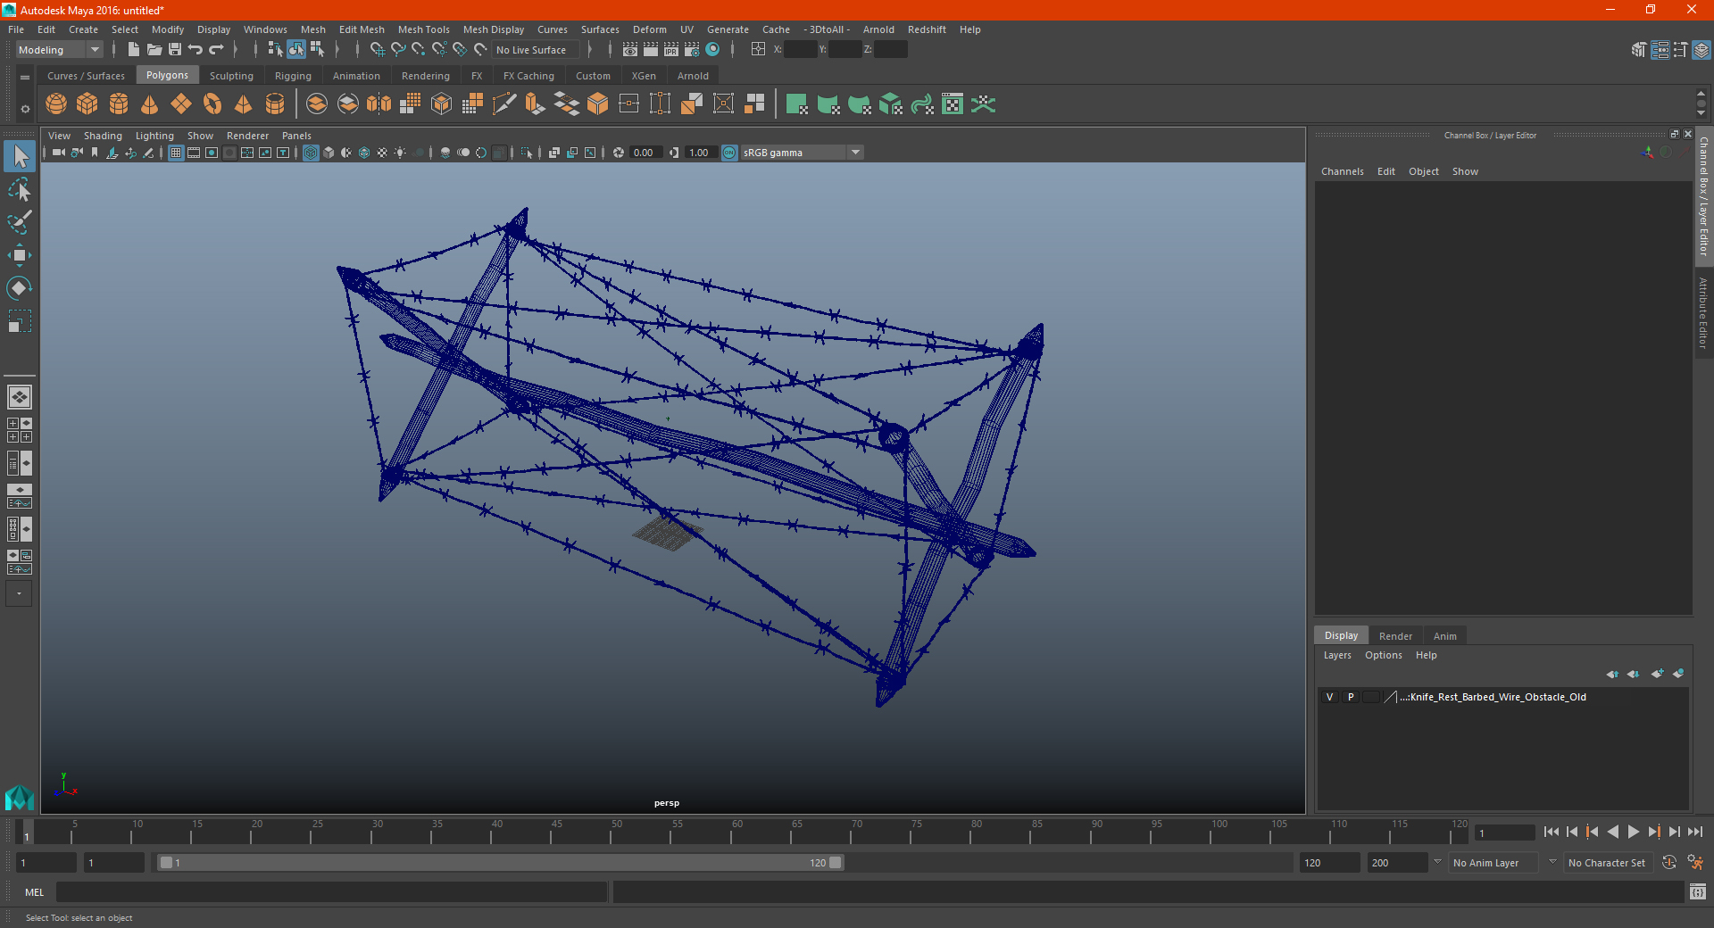Toggle the sRGB gamma color management button

[x=729, y=153]
